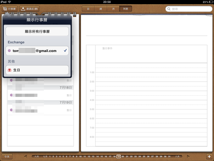Screen dimensions: 214x161
Task: Jump to 八月 on date scrubber
Action: tap(177, 156)
